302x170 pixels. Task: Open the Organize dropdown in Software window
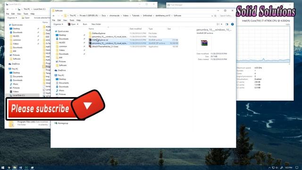coord(58,24)
